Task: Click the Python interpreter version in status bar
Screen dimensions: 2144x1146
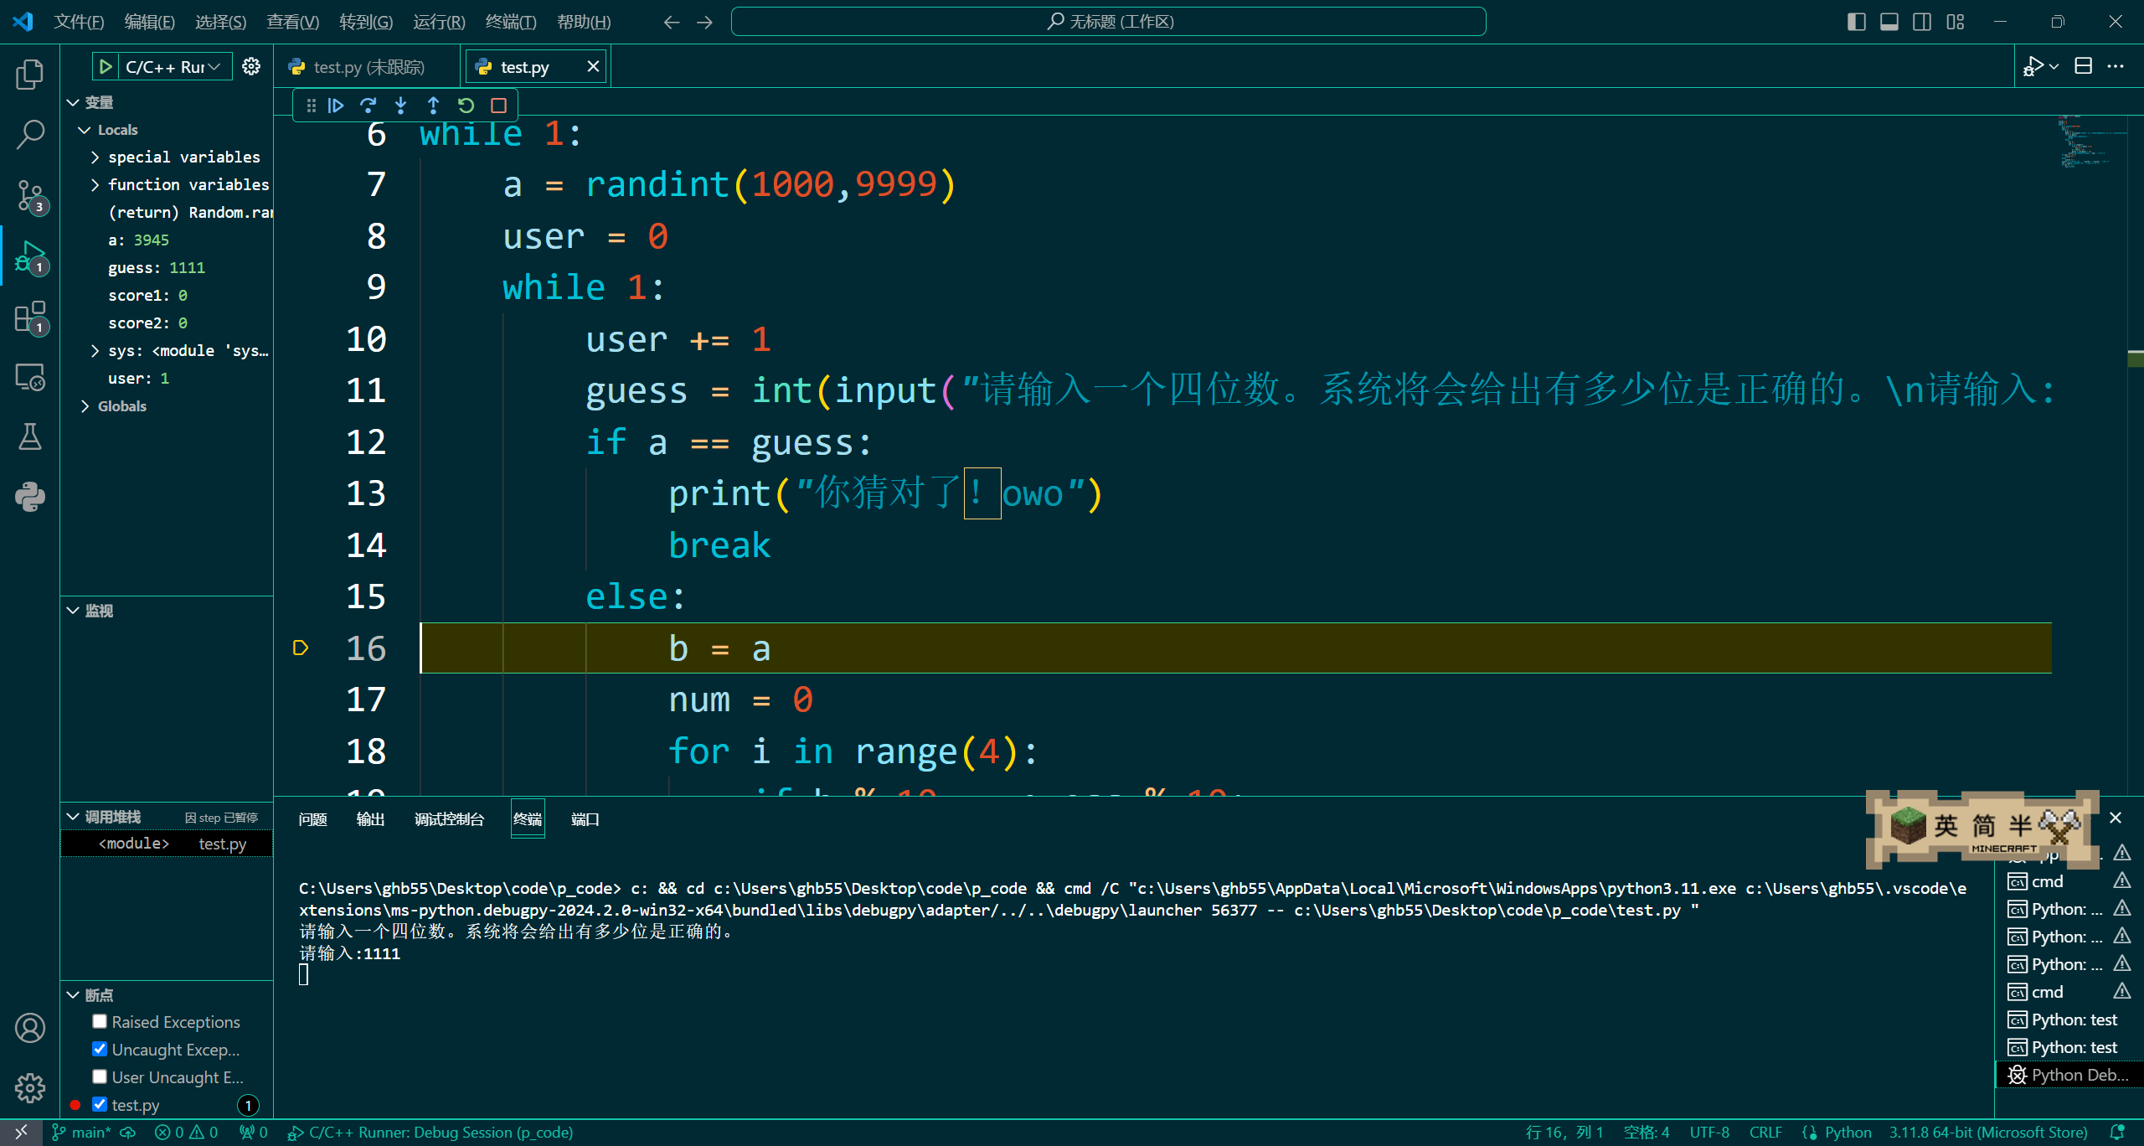Action: click(1987, 1132)
